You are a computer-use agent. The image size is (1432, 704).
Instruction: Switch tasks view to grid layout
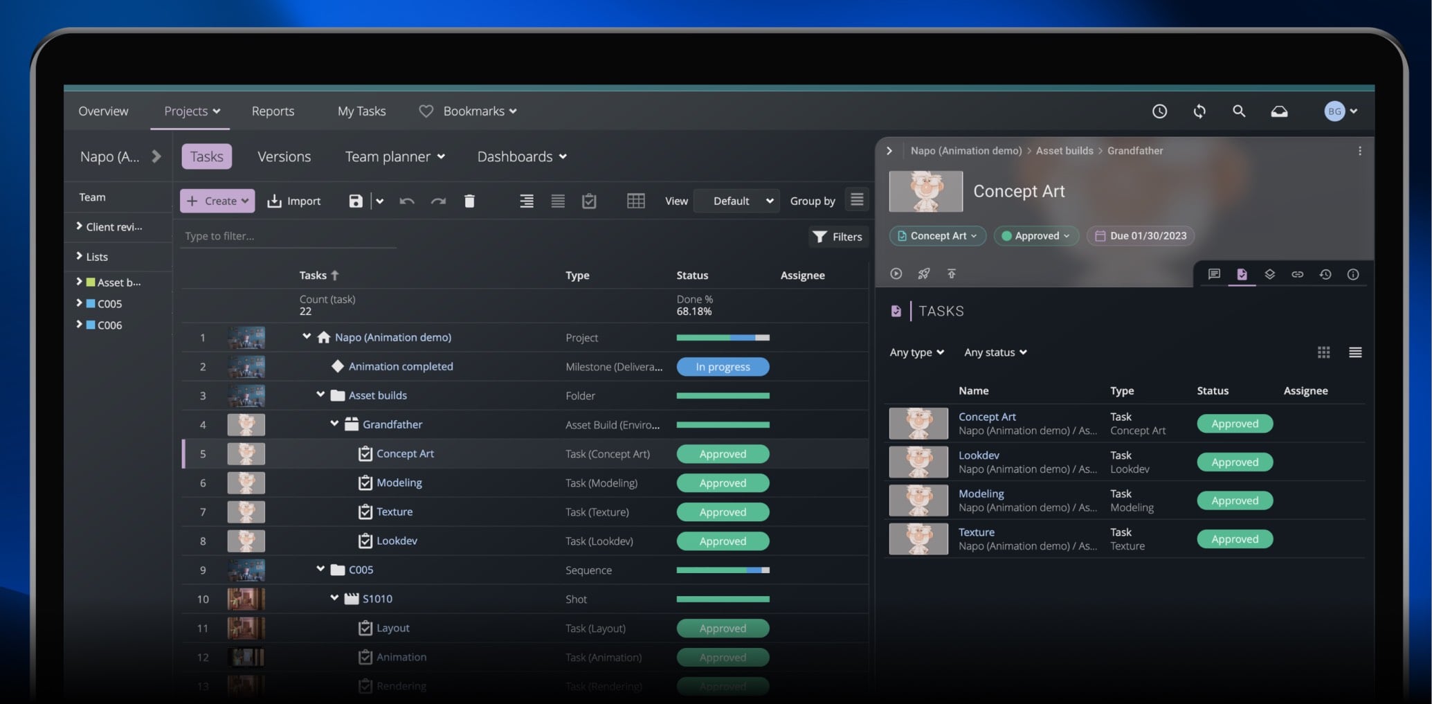(1323, 352)
